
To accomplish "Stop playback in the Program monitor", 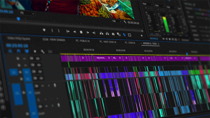I will click(x=81, y=32).
